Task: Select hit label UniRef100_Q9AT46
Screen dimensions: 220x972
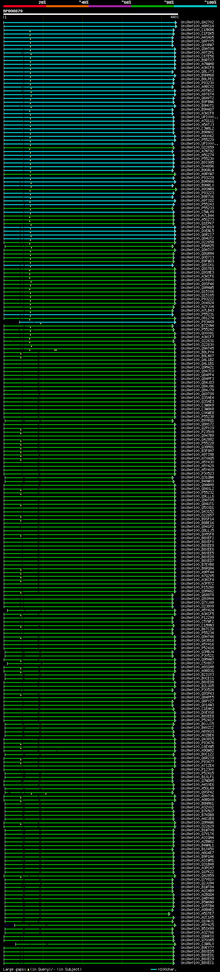Action: coord(197,637)
